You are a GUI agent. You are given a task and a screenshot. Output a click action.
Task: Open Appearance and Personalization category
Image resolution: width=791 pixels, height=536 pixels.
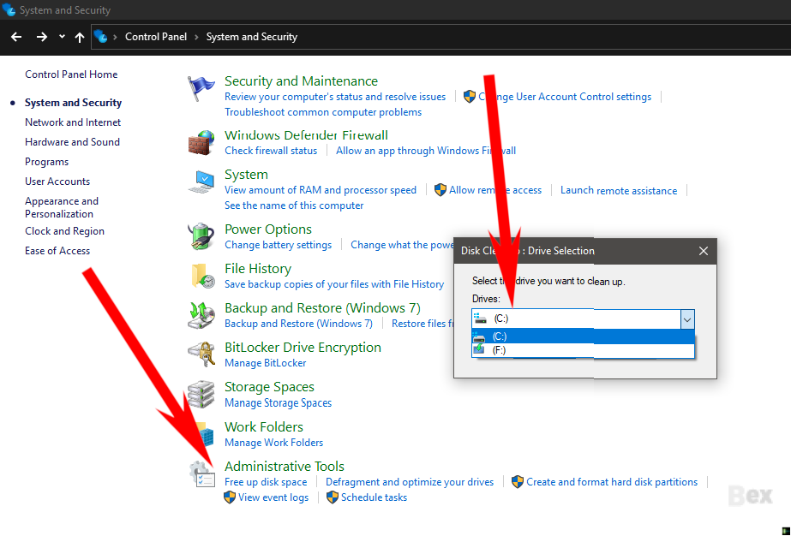click(62, 207)
